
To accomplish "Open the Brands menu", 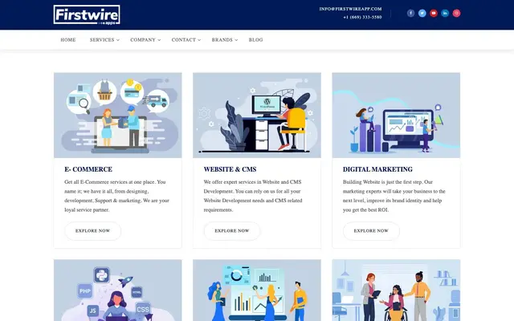I will pyautogui.click(x=222, y=39).
